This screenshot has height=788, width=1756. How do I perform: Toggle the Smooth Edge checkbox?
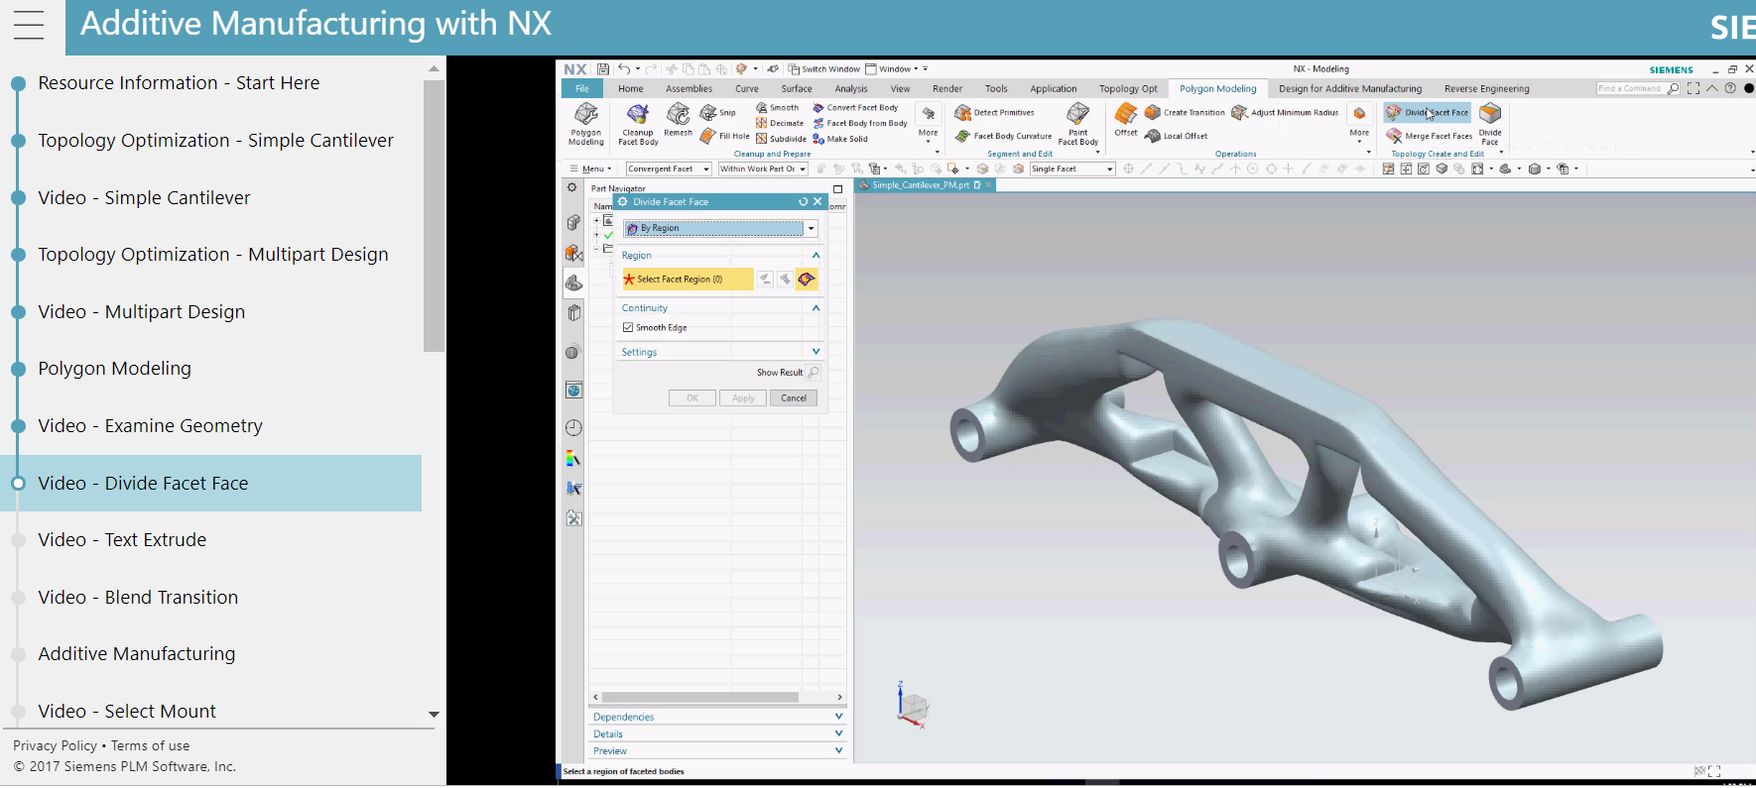628,327
